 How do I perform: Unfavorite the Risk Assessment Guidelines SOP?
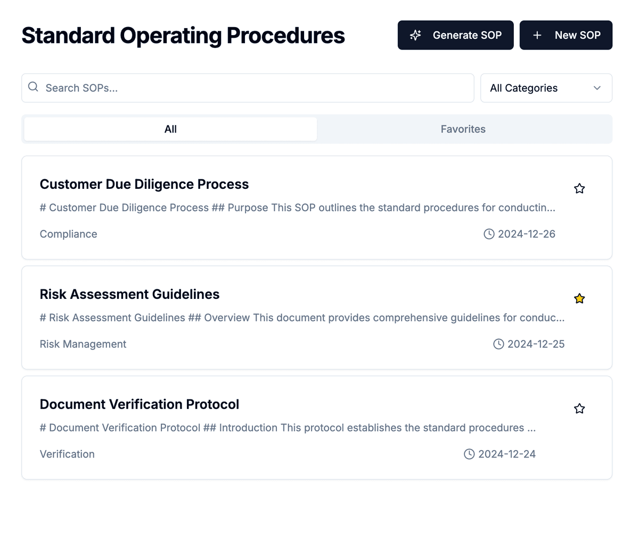(x=579, y=298)
